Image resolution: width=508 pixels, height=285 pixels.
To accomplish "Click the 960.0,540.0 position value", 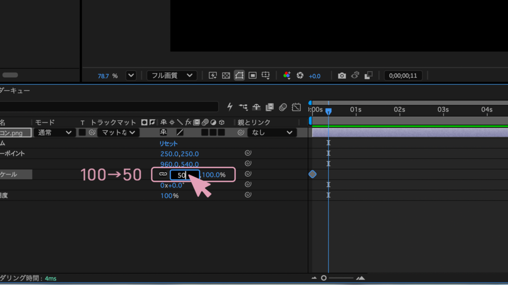I will 180,164.
